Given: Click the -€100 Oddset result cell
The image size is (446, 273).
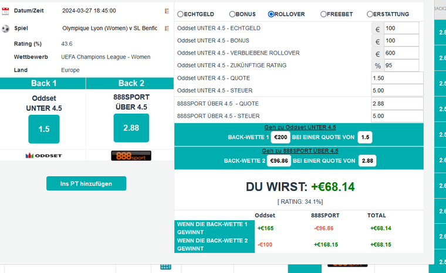Looking at the screenshot, I should (x=265, y=245).
